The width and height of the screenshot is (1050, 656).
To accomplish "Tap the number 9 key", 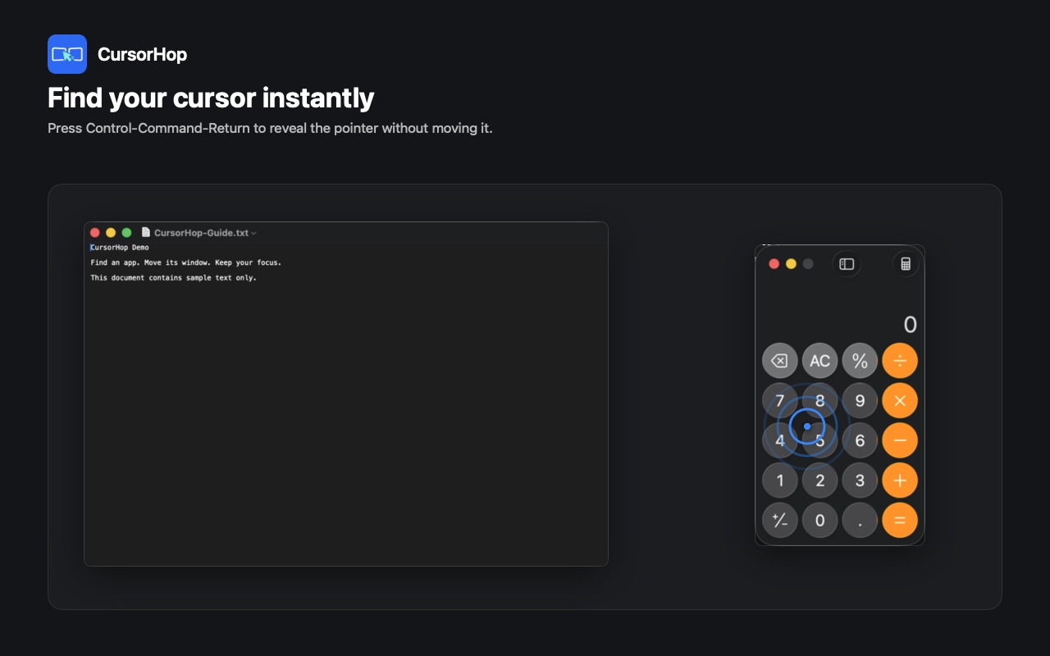I will point(860,401).
